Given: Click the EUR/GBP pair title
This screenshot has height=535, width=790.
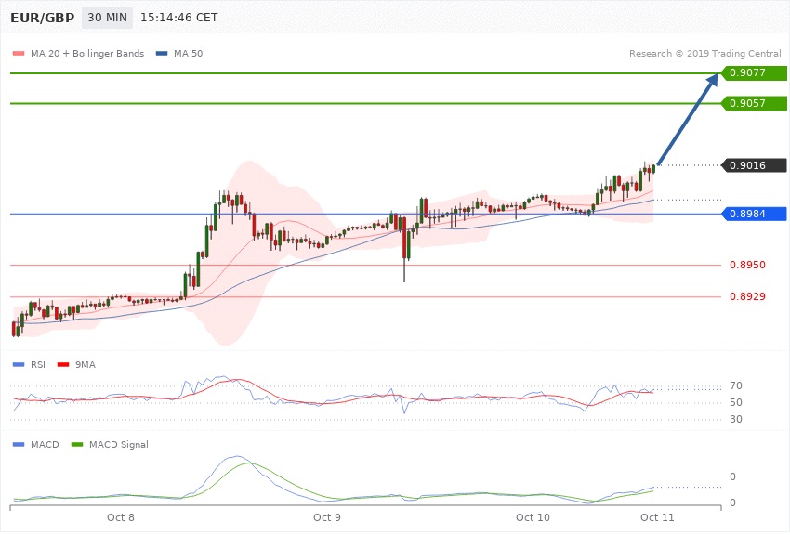Looking at the screenshot, I should point(43,19).
